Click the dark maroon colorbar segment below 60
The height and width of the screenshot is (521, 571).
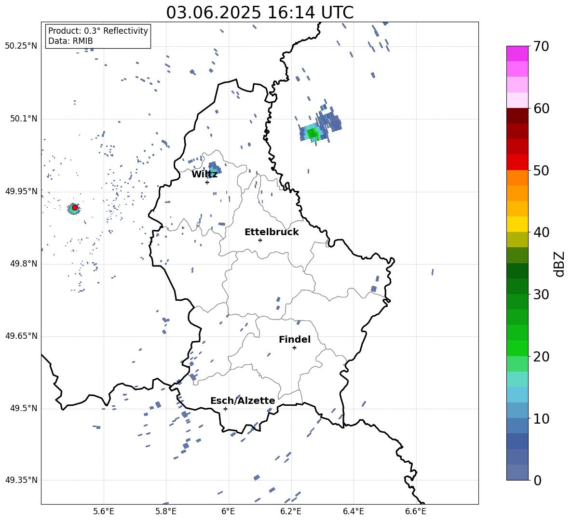517,116
